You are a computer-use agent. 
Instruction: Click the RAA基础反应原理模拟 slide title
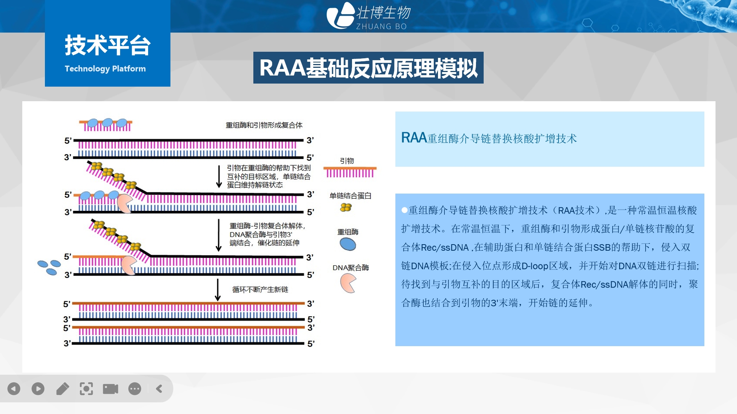click(x=368, y=68)
